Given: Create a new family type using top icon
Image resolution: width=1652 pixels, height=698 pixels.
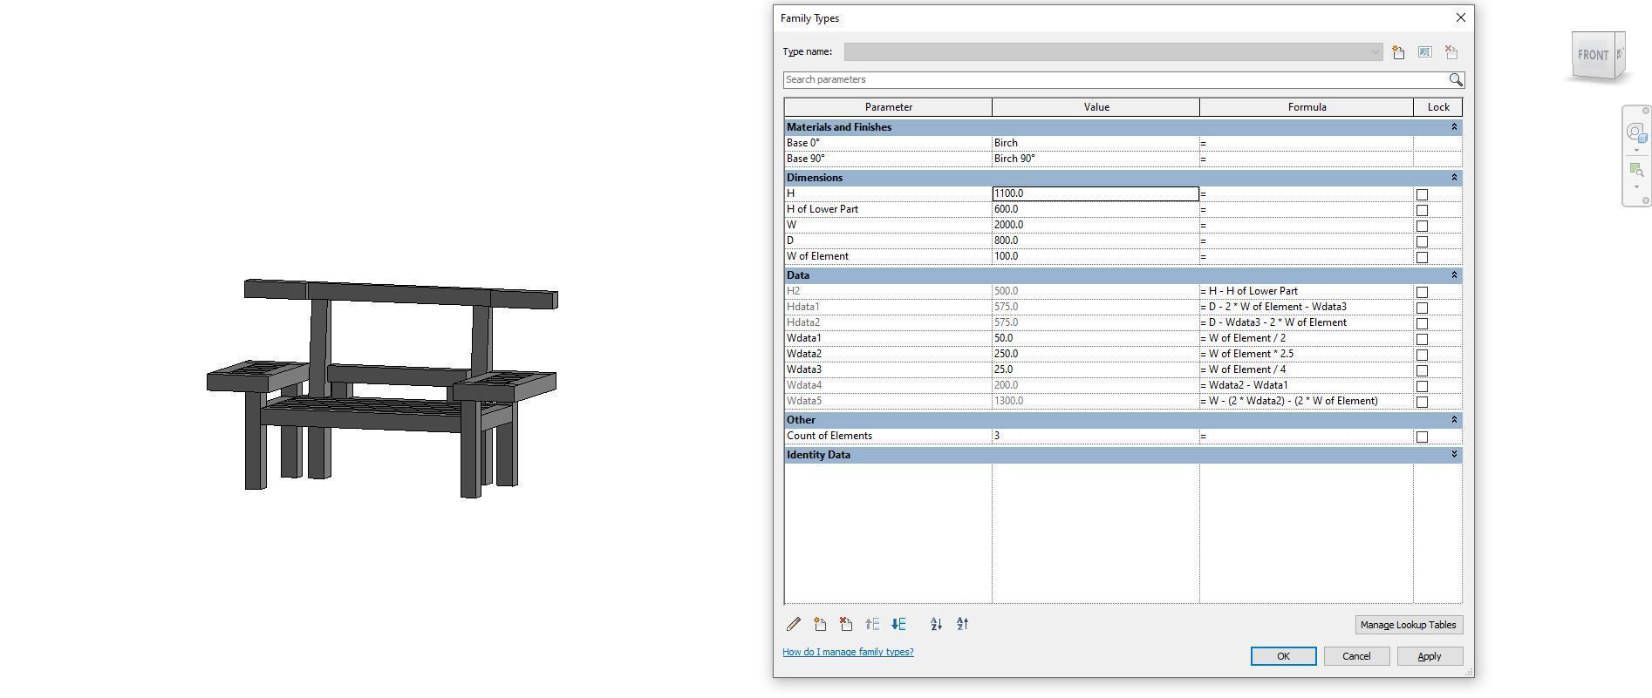Looking at the screenshot, I should (x=1398, y=52).
